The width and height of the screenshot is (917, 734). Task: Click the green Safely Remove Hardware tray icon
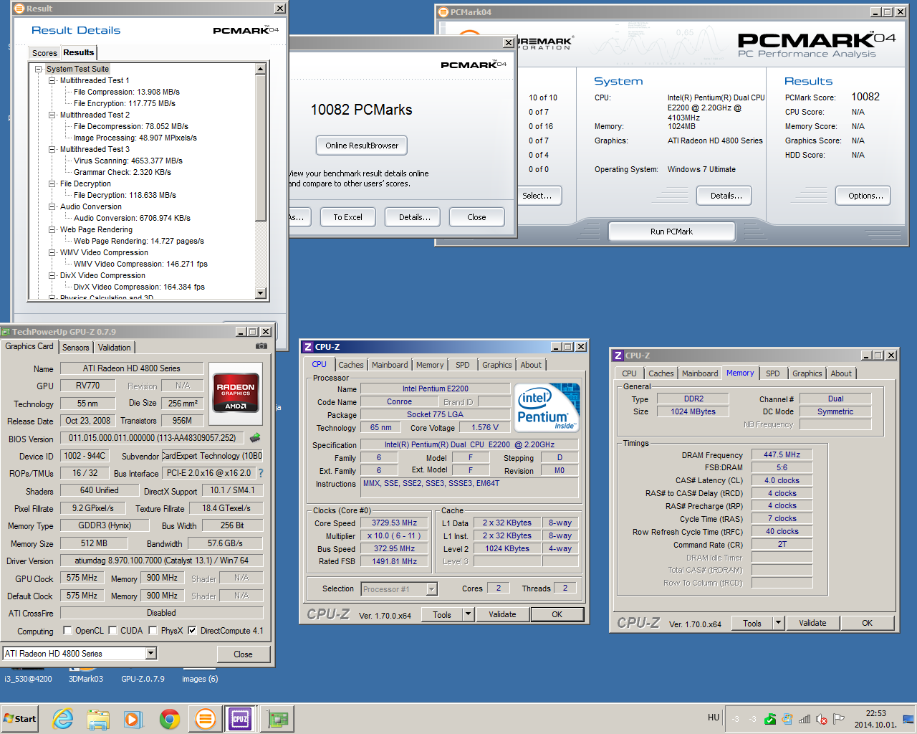(x=770, y=719)
